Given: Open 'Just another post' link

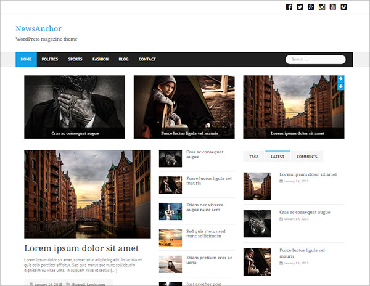Looking at the screenshot, I should (204, 284).
